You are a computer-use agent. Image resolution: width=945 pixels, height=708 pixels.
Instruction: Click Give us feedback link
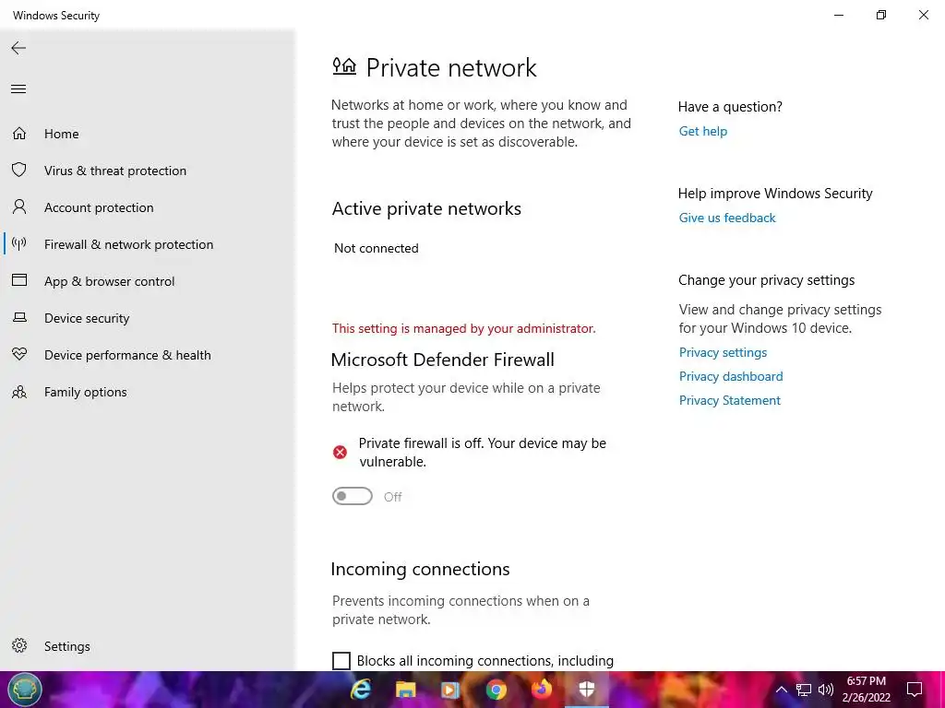(727, 218)
